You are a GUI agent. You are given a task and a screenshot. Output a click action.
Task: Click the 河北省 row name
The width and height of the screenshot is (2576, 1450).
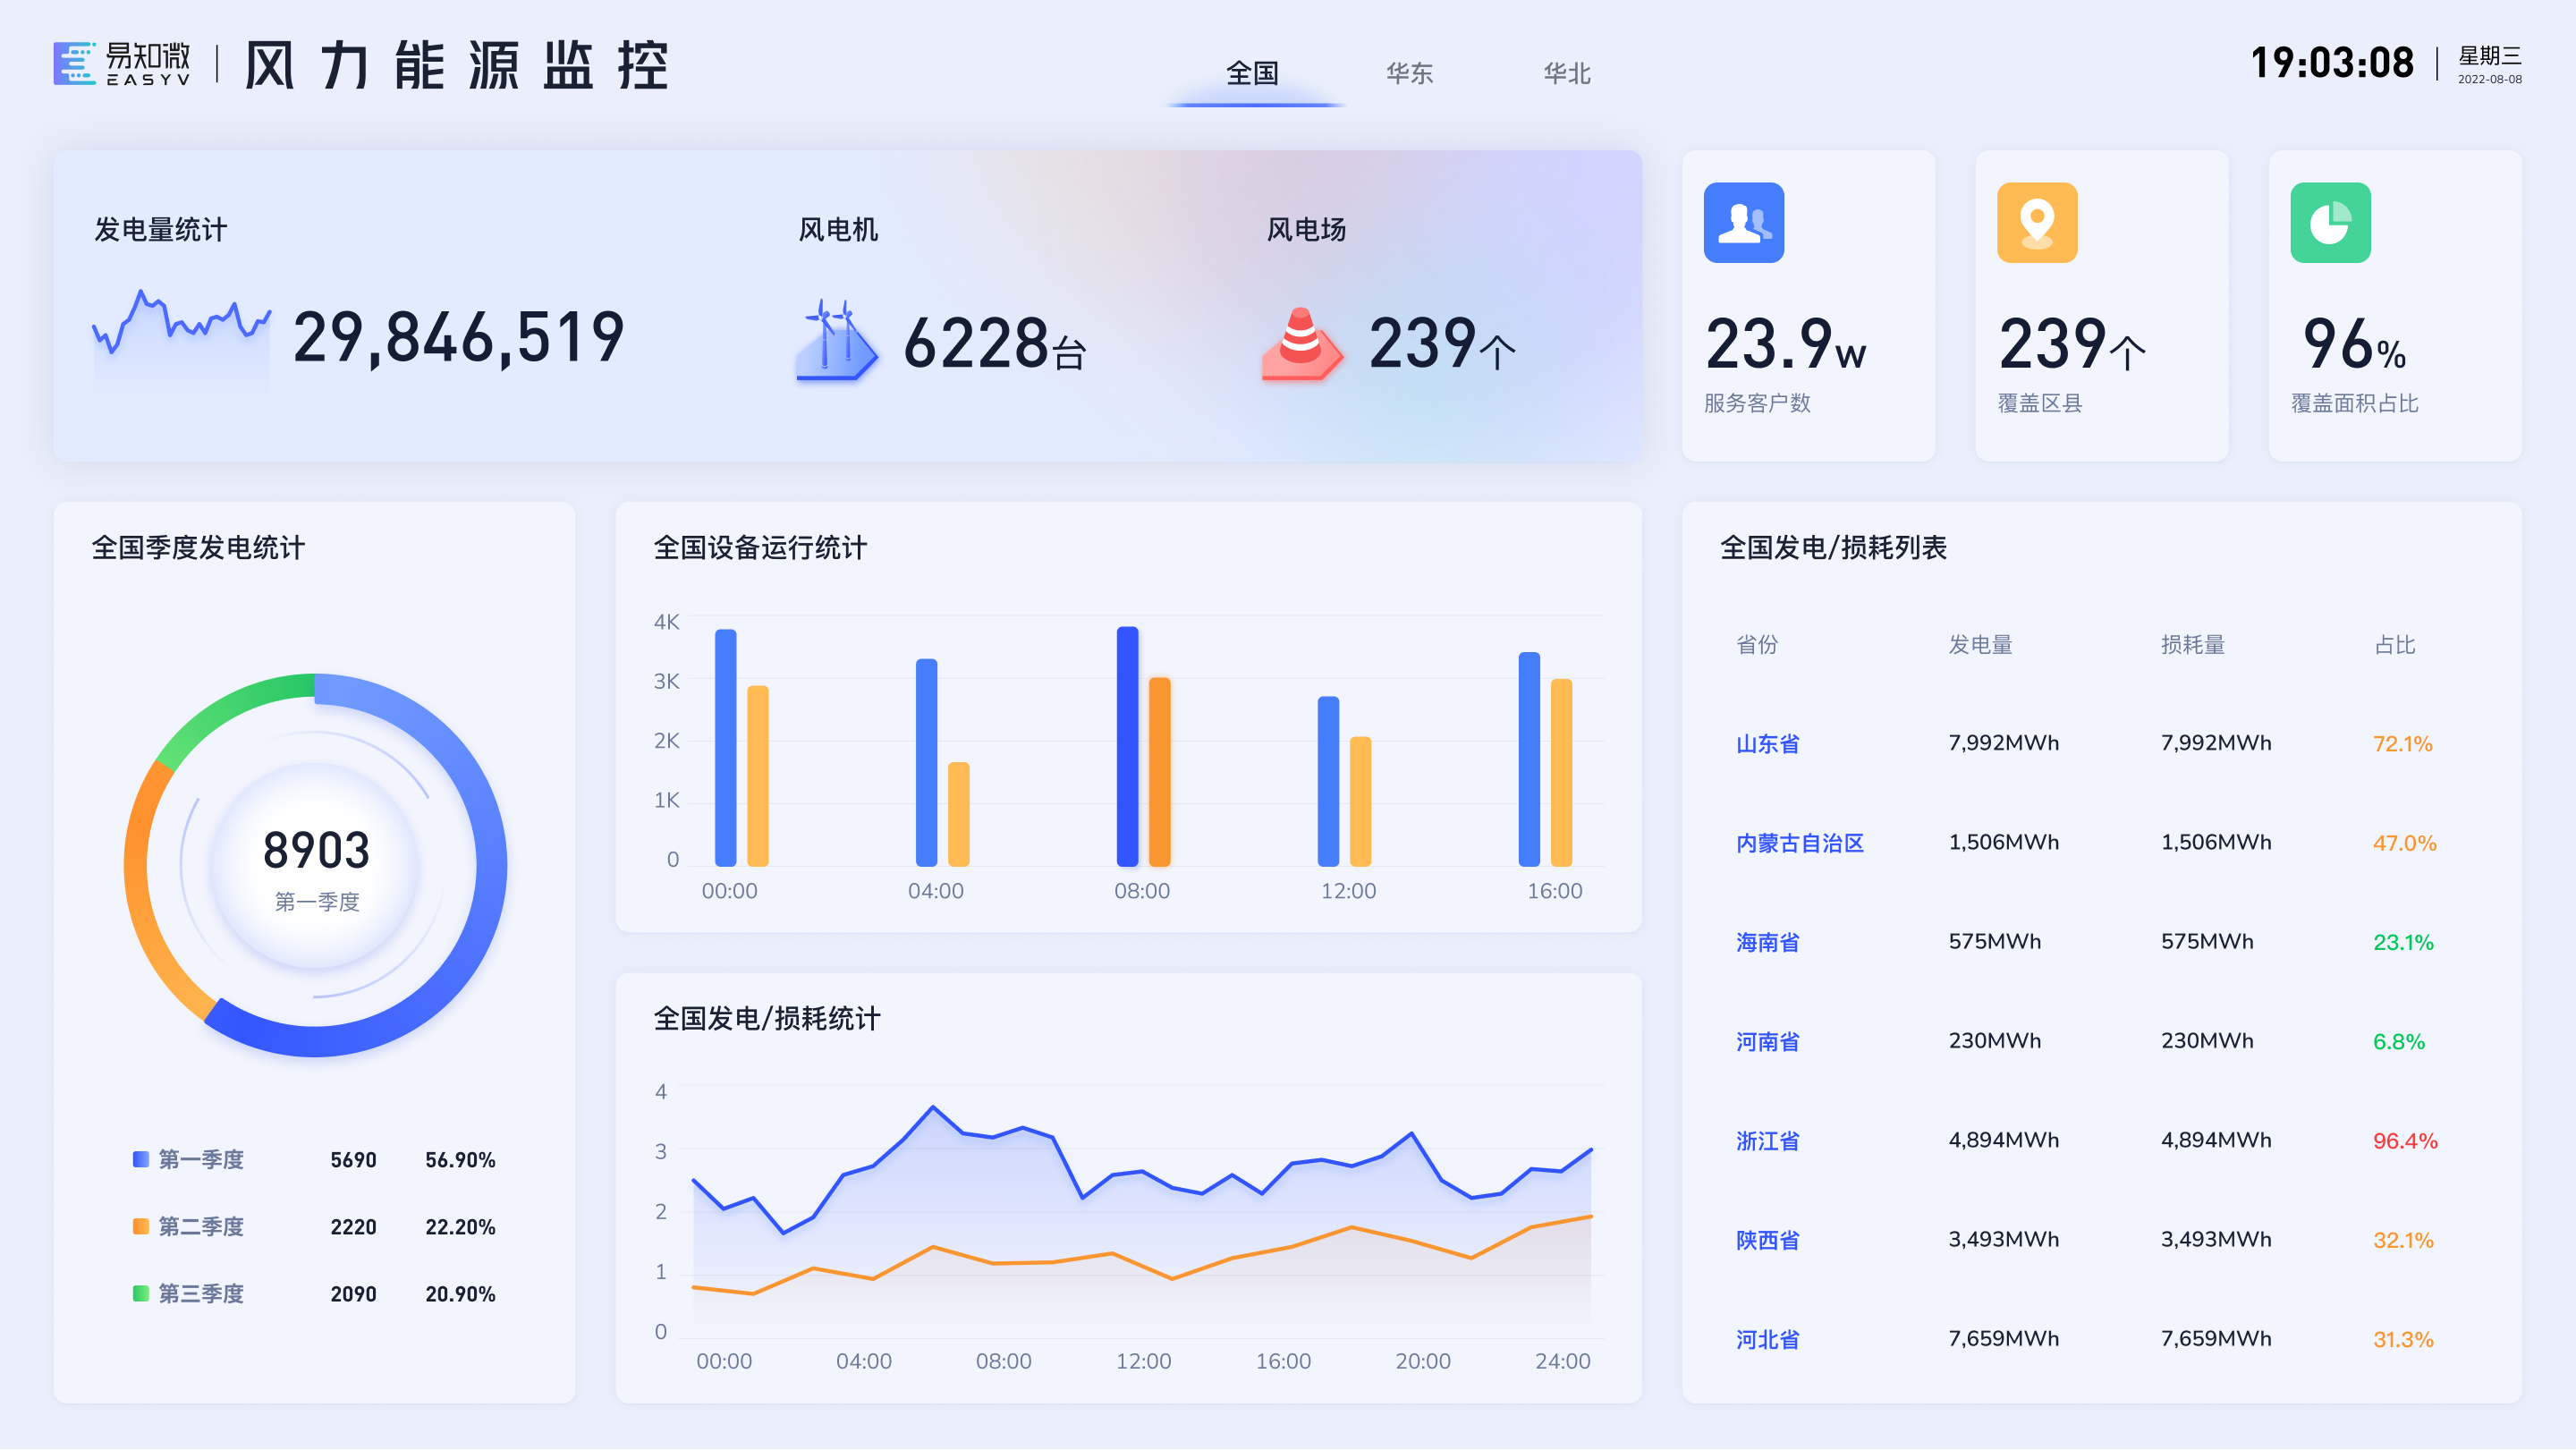pyautogui.click(x=1767, y=1339)
